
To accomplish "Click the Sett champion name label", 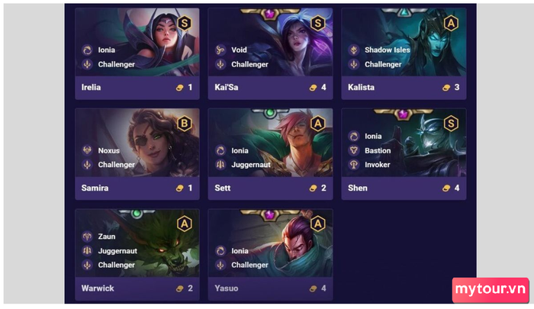I will (223, 188).
